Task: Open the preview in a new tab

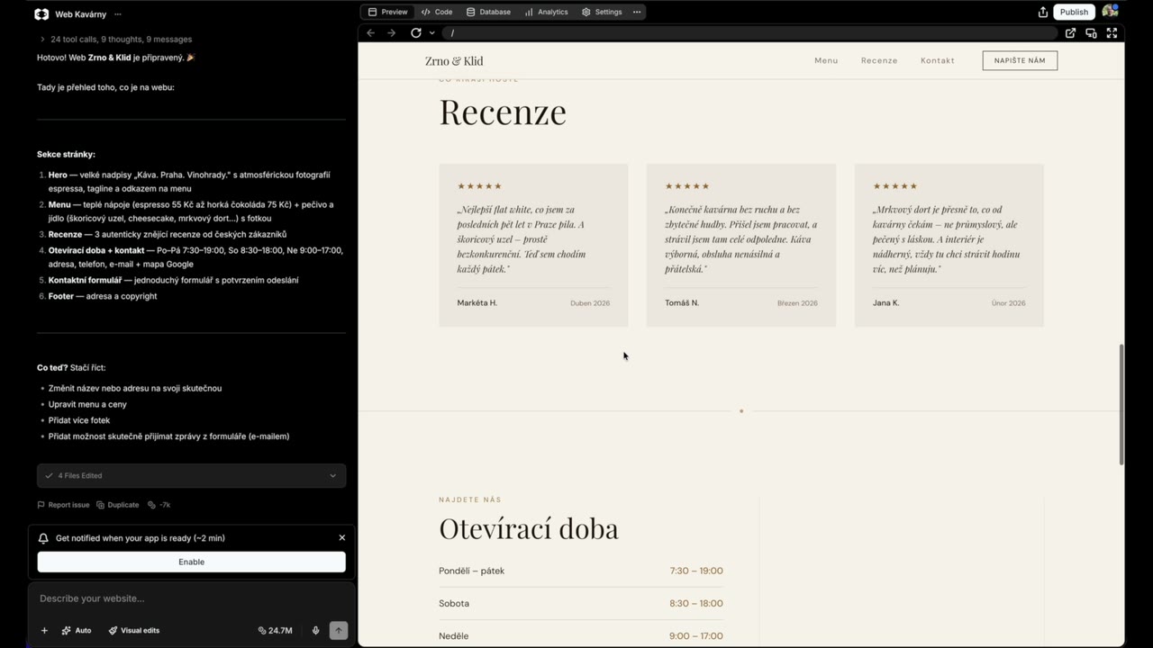Action: pyautogui.click(x=1070, y=32)
